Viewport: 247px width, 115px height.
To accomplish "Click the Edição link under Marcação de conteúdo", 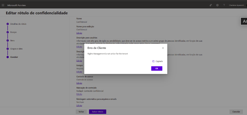I will 79,94.
